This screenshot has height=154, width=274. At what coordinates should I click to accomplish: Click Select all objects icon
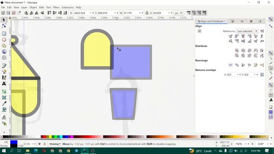coord(3,13)
